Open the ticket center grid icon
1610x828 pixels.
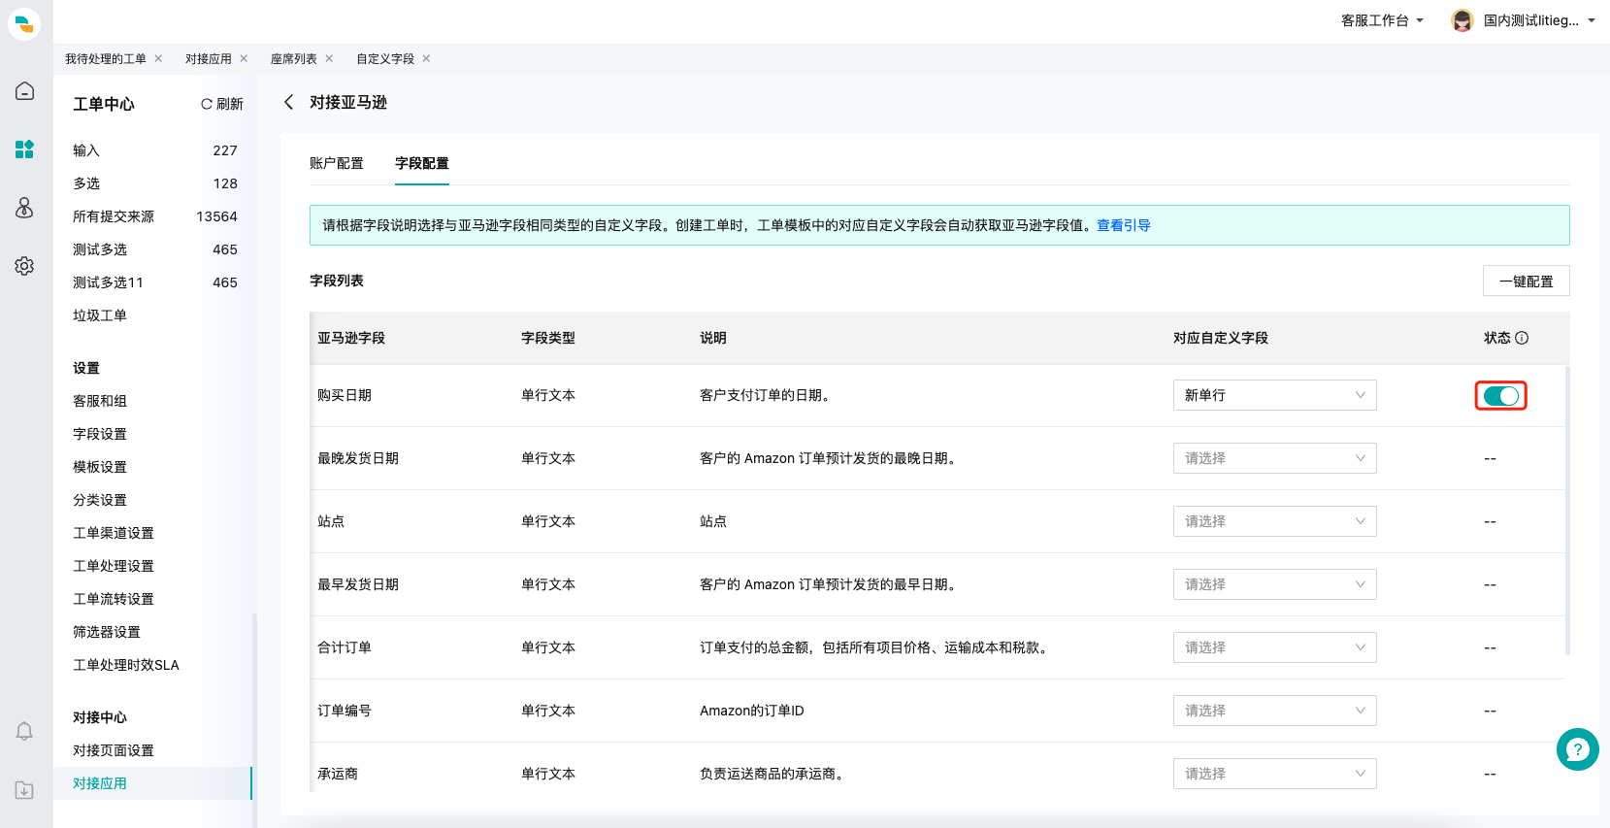(24, 149)
